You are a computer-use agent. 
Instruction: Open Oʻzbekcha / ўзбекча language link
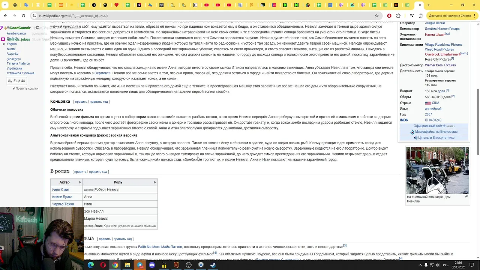[20, 73]
